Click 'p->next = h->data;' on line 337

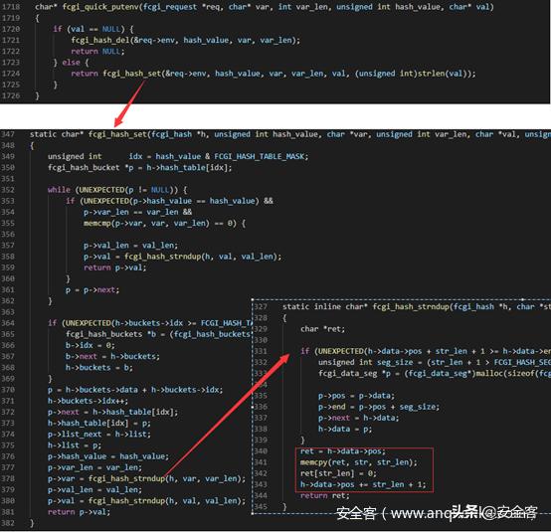pos(358,419)
